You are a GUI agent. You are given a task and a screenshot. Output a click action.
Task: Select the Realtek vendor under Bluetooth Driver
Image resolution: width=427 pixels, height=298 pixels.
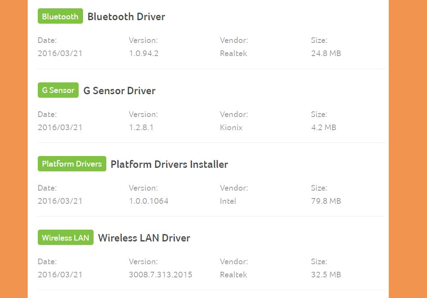point(233,53)
